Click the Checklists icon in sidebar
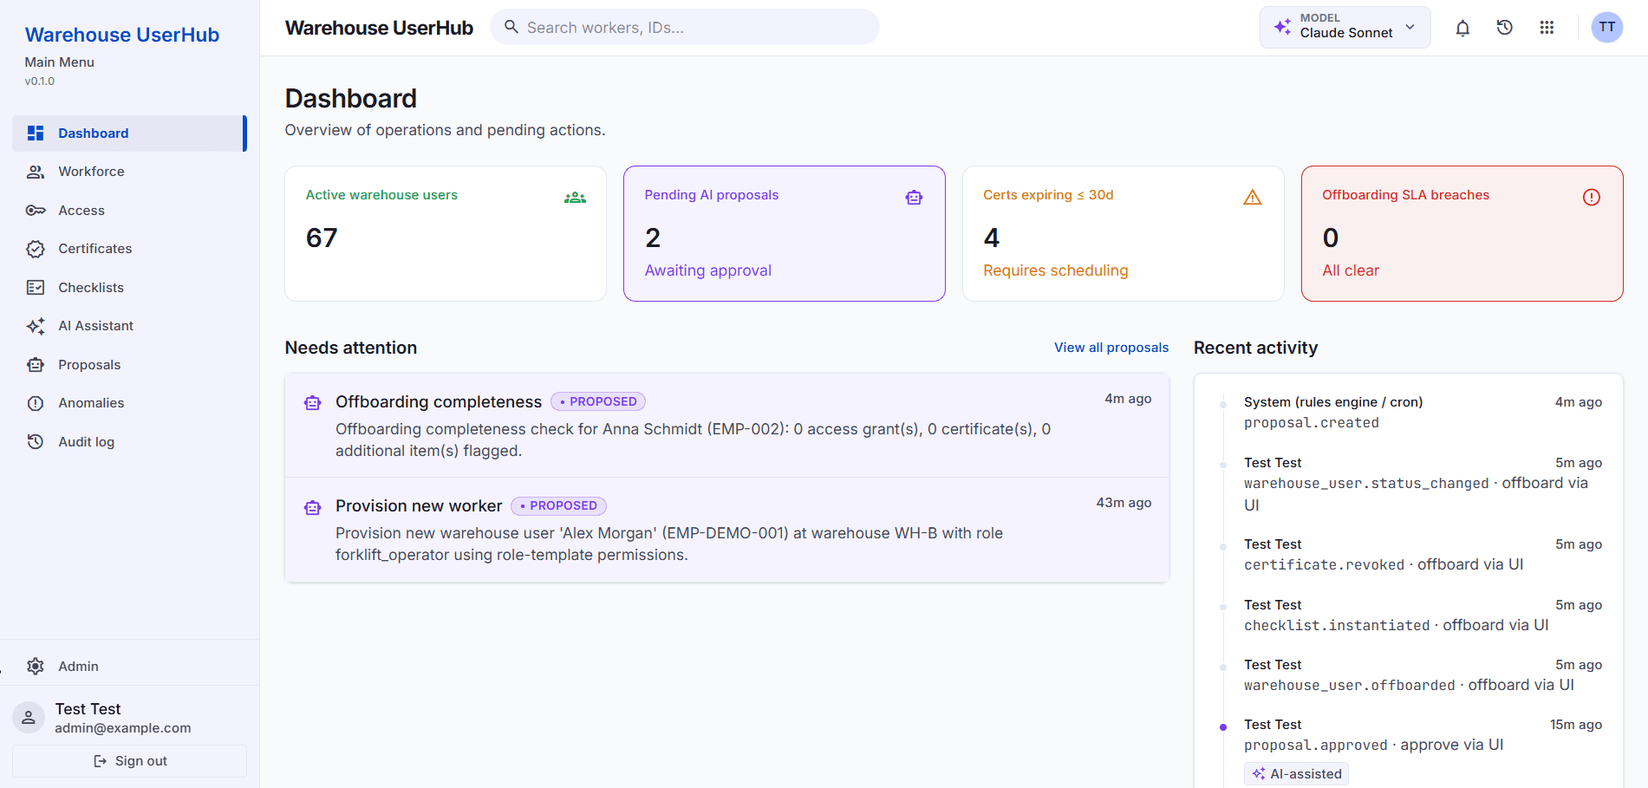 tap(36, 288)
